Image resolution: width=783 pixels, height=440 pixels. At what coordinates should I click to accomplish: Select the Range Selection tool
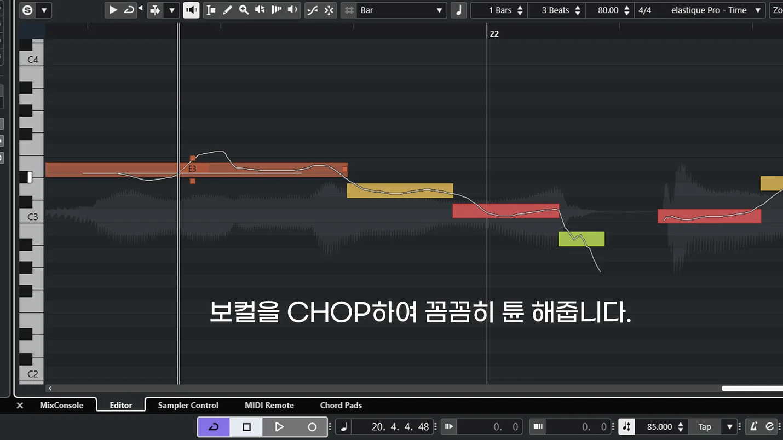[x=211, y=10]
